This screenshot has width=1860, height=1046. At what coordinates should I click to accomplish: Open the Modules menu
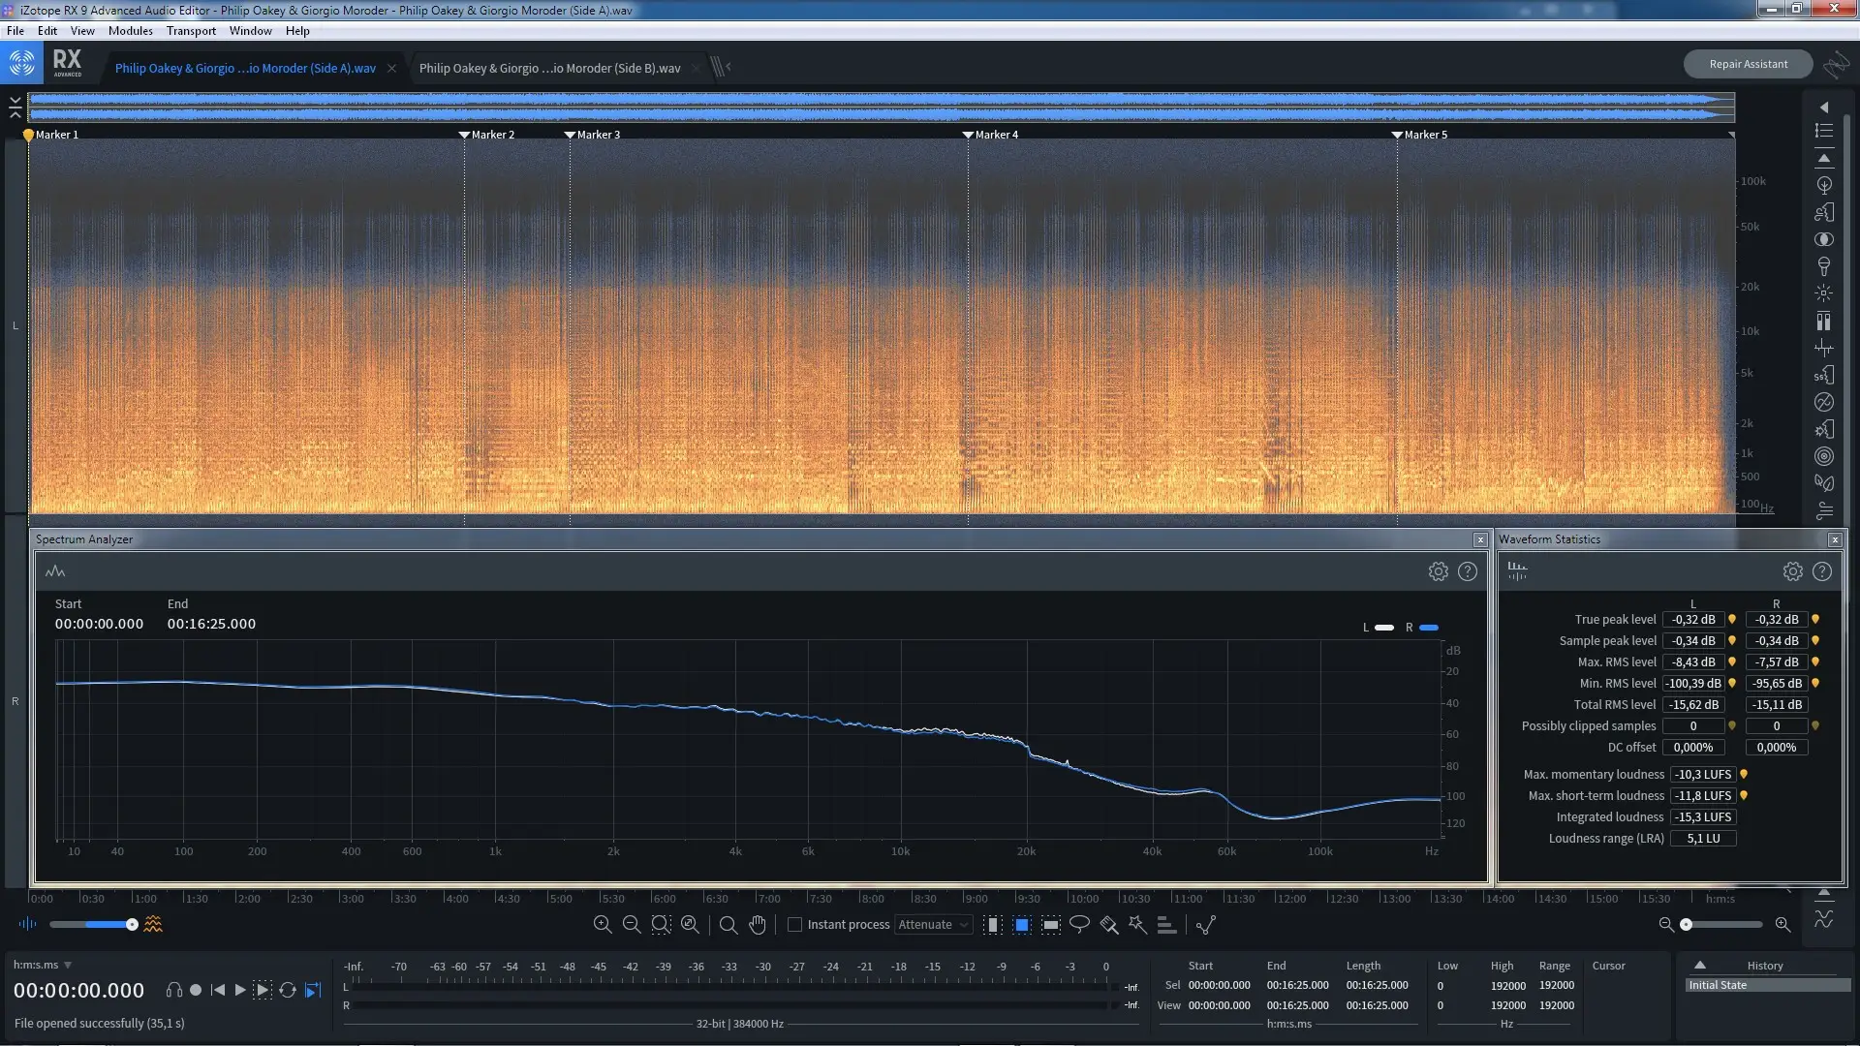[x=131, y=31]
